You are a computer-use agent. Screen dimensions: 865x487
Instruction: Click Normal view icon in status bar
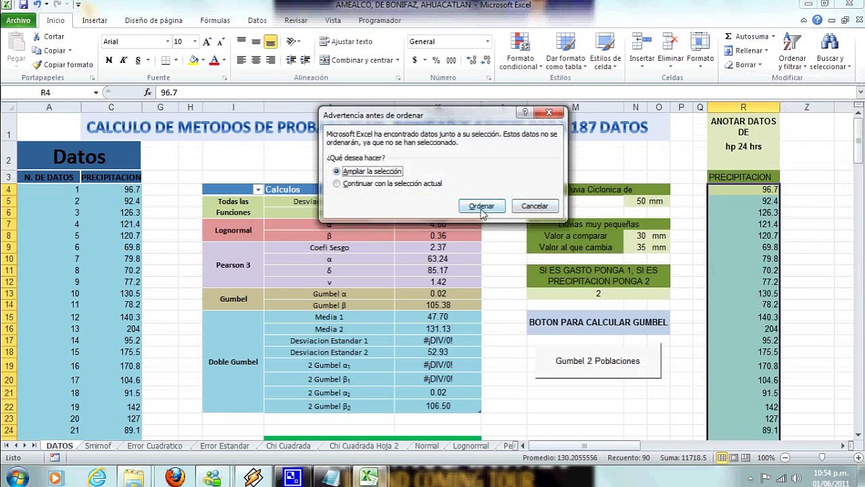point(722,458)
